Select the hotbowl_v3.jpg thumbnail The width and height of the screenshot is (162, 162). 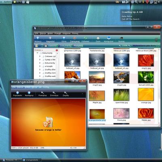[x=72, y=60]
